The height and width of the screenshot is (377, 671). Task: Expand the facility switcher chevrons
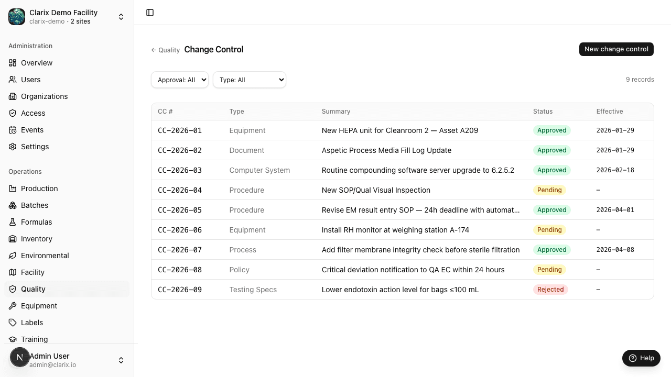click(121, 17)
